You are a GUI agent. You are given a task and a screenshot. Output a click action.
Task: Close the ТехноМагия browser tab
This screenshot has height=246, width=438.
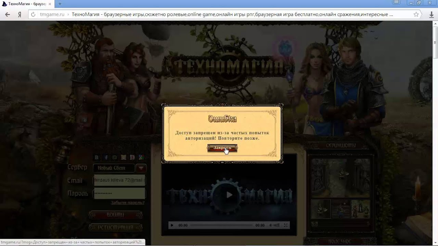point(50,4)
